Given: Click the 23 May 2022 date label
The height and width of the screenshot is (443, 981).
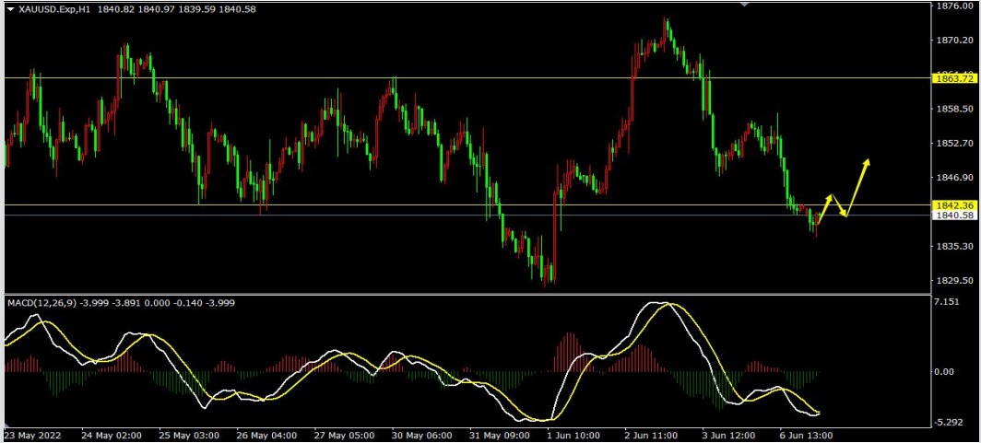Looking at the screenshot, I should click(x=31, y=435).
